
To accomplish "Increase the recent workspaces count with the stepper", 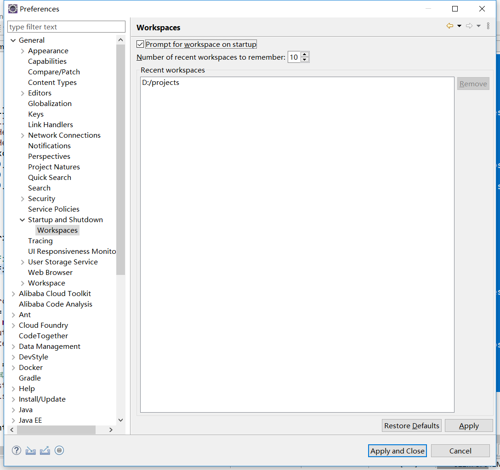I will tap(305, 54).
